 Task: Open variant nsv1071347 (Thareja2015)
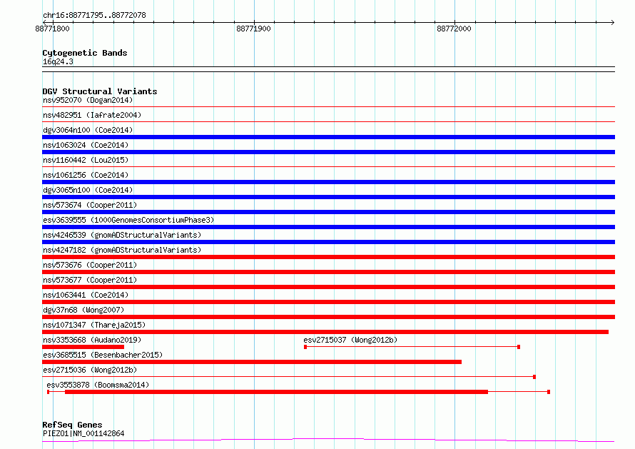[x=94, y=325]
